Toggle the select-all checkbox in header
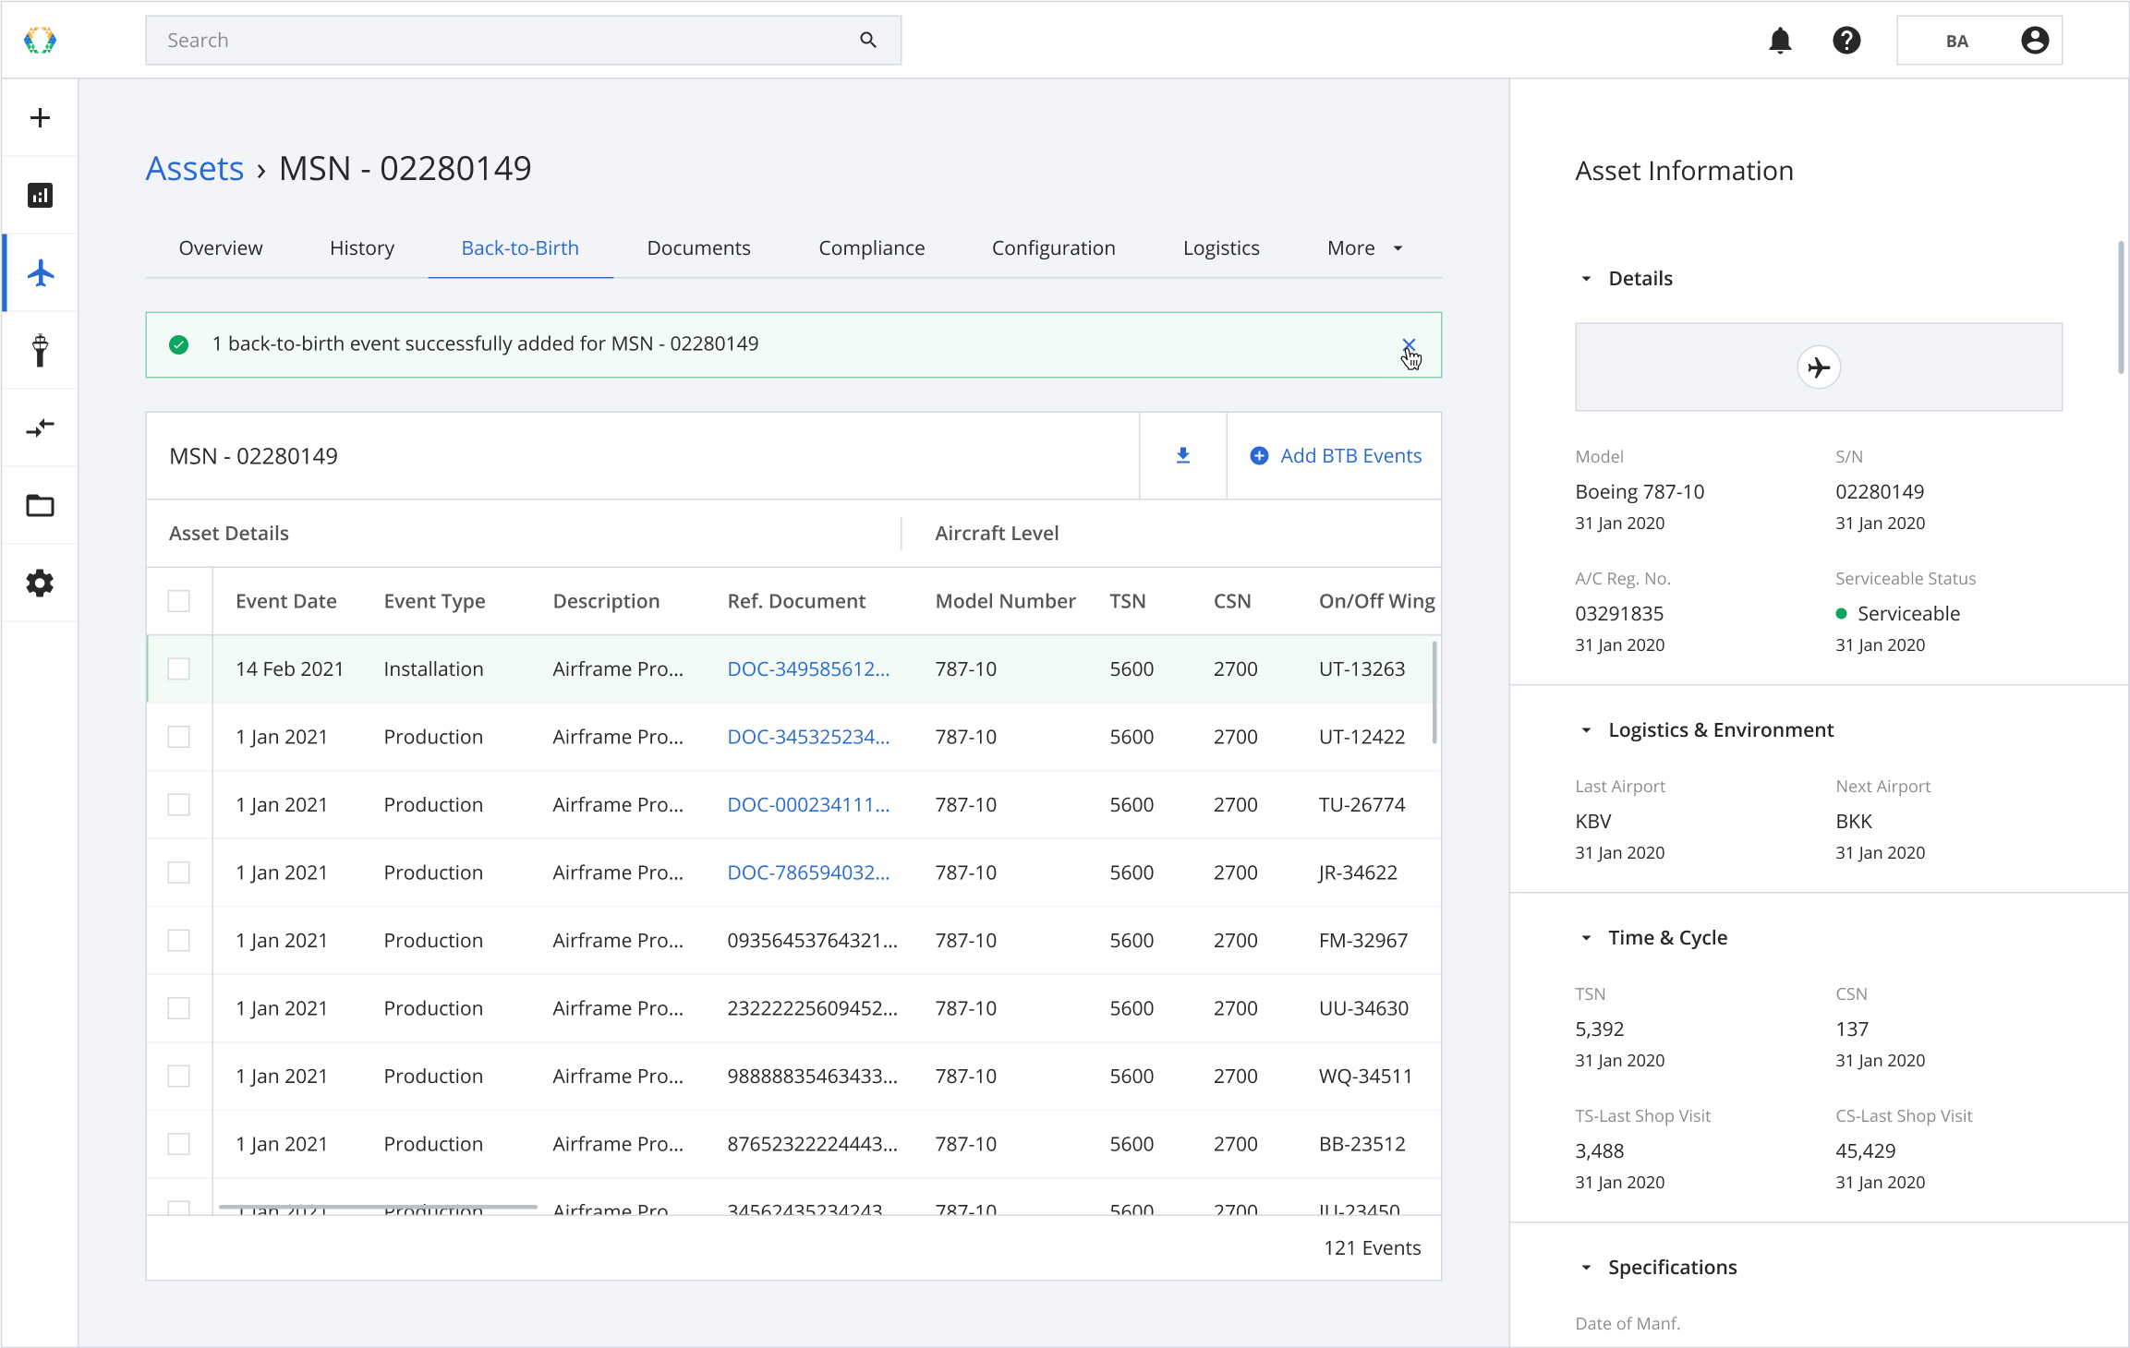 [179, 601]
